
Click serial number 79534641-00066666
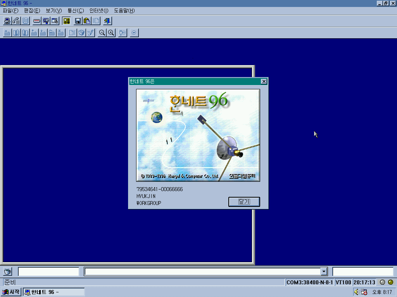[x=159, y=189]
